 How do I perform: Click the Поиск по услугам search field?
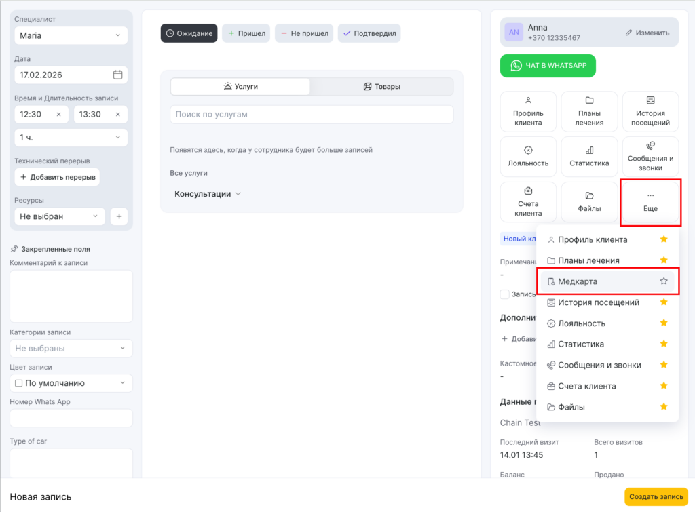(x=311, y=115)
